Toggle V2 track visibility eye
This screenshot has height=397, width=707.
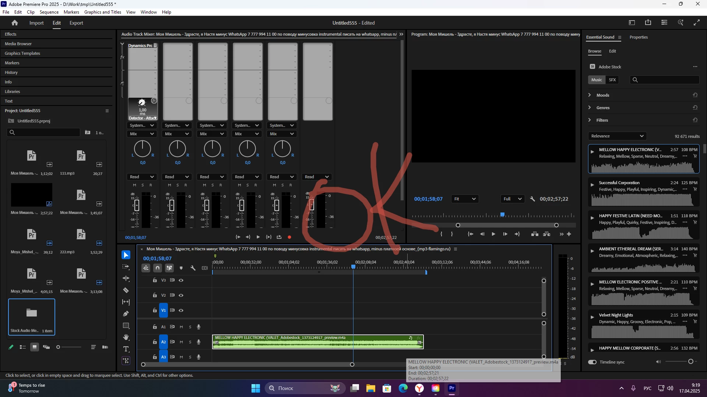click(181, 295)
